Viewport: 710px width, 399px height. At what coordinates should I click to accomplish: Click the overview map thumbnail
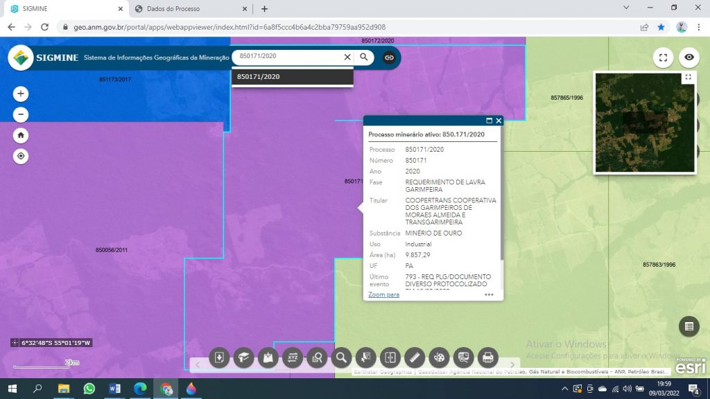[644, 123]
